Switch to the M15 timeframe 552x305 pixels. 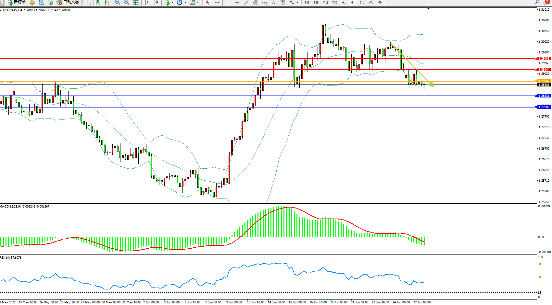tap(325, 3)
